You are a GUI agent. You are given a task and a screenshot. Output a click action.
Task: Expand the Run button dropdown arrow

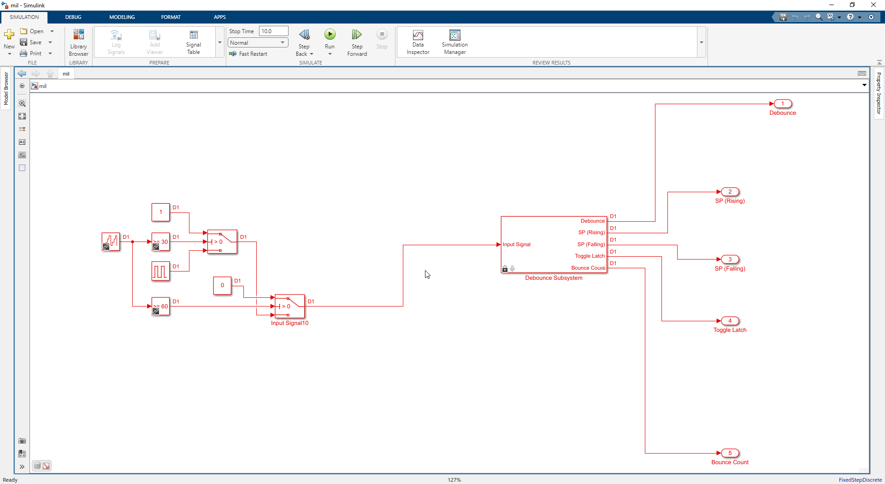point(330,54)
